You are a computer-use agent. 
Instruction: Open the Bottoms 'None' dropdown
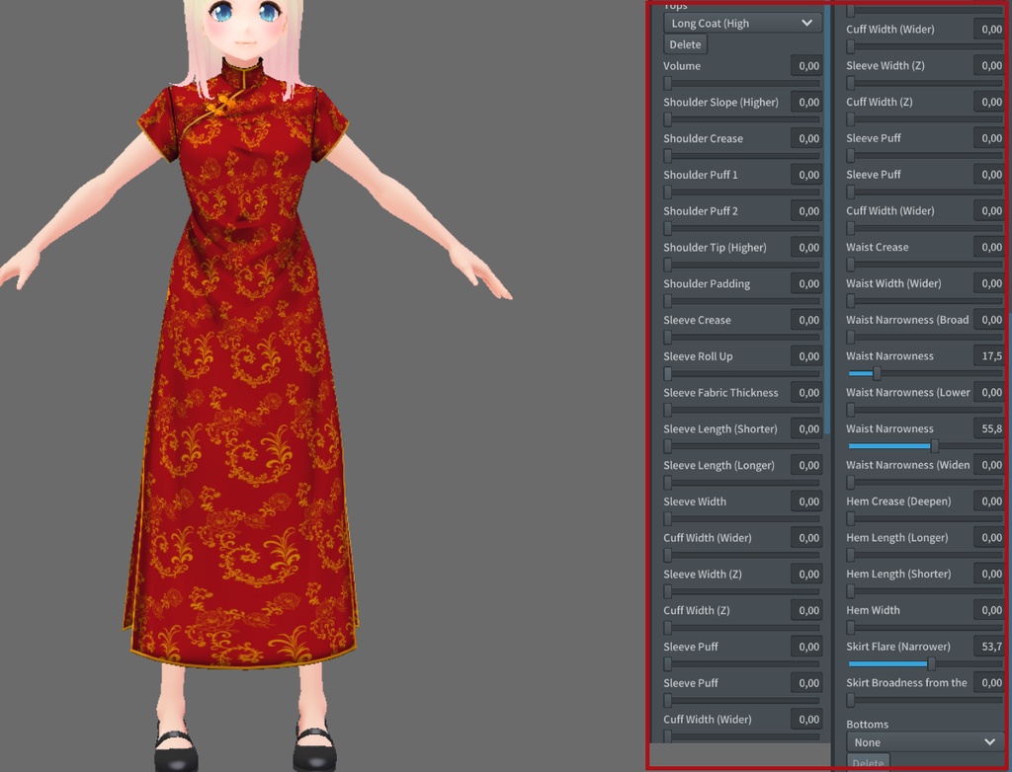(919, 741)
